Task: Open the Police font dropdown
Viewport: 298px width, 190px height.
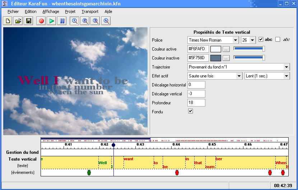Action: click(235, 40)
